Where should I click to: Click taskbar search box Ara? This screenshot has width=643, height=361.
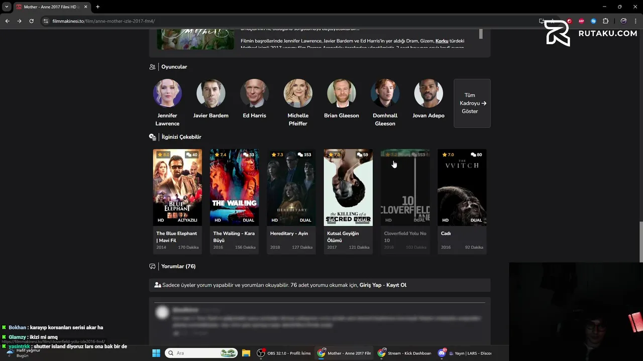pyautogui.click(x=201, y=353)
